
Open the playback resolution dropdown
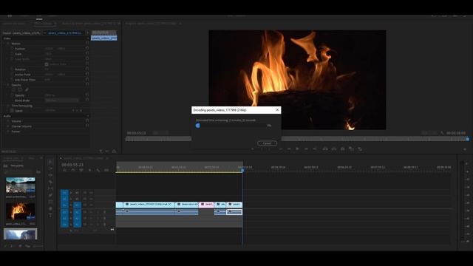click(429, 133)
